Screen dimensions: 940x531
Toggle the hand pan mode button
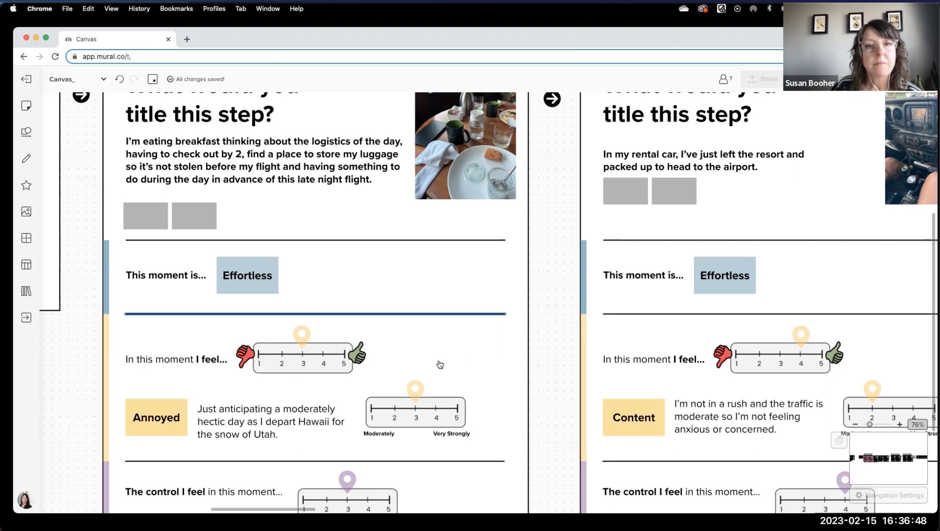(x=839, y=440)
